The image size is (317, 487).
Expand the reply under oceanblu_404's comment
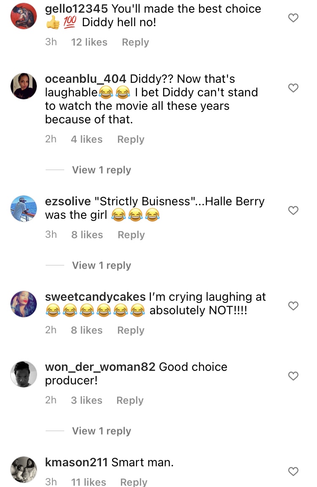tap(101, 170)
